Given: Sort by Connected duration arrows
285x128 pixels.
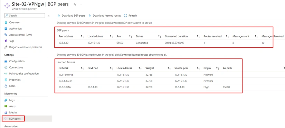Looking at the screenshot, I should pos(198,36).
